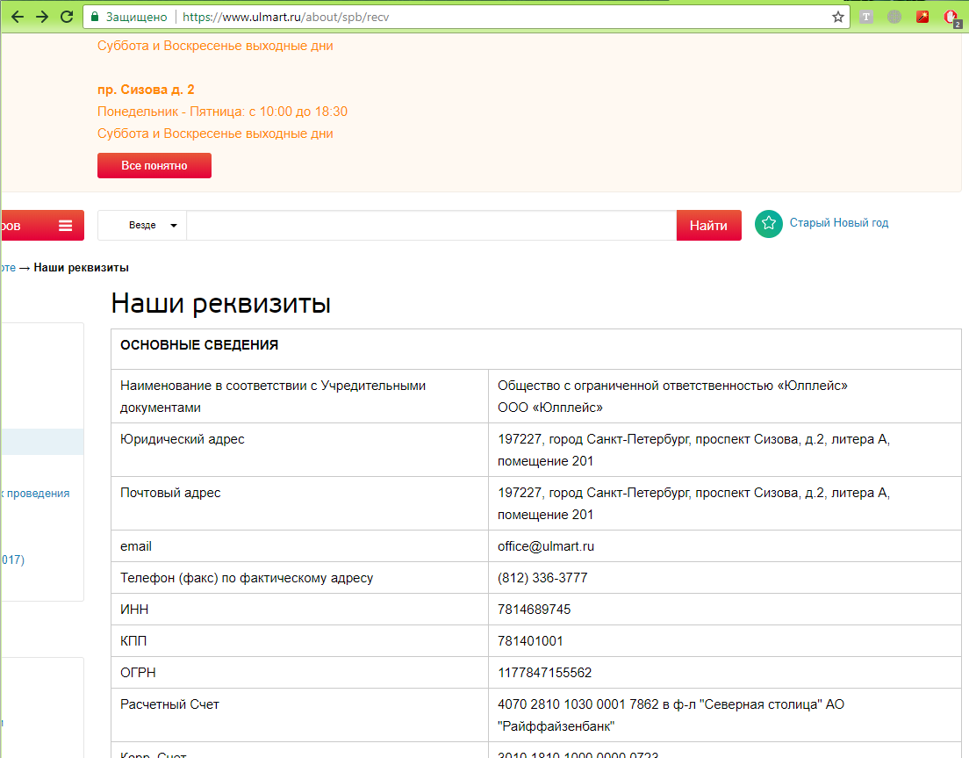Click the green star promo icon

(x=769, y=223)
